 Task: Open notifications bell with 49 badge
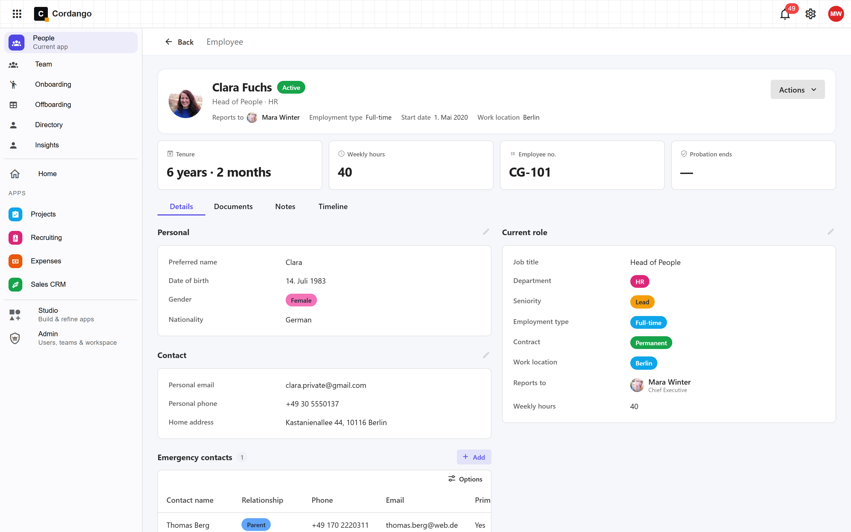(x=785, y=14)
